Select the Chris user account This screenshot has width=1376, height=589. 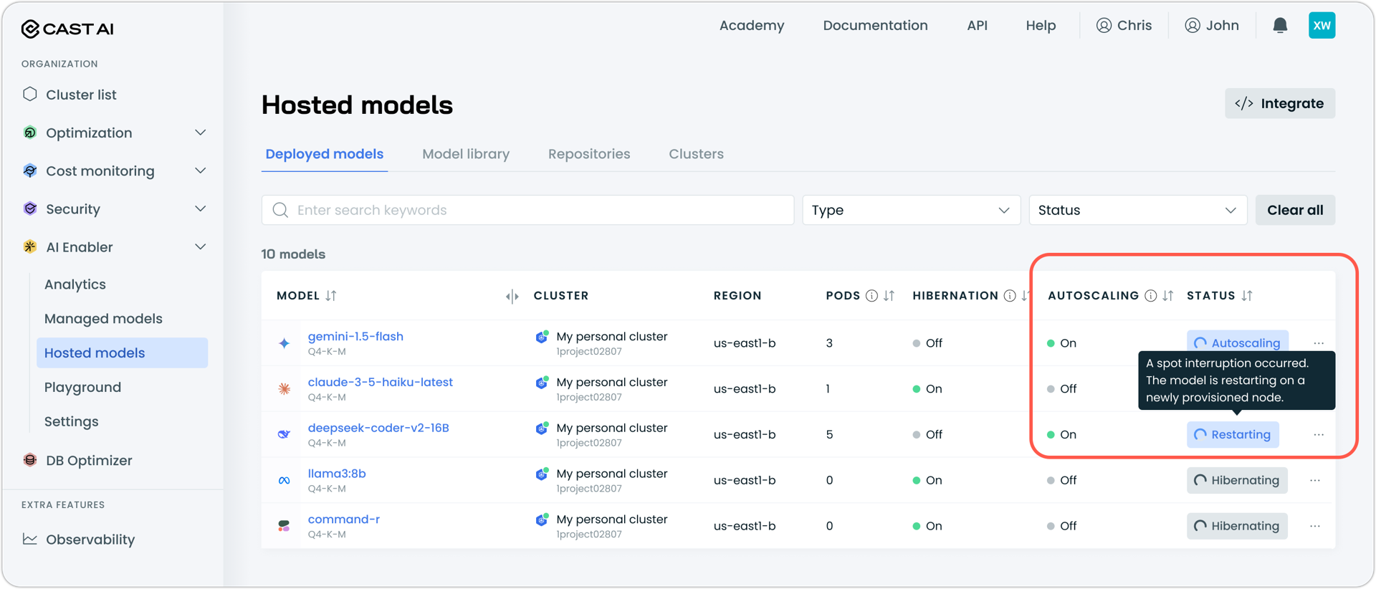click(x=1124, y=26)
